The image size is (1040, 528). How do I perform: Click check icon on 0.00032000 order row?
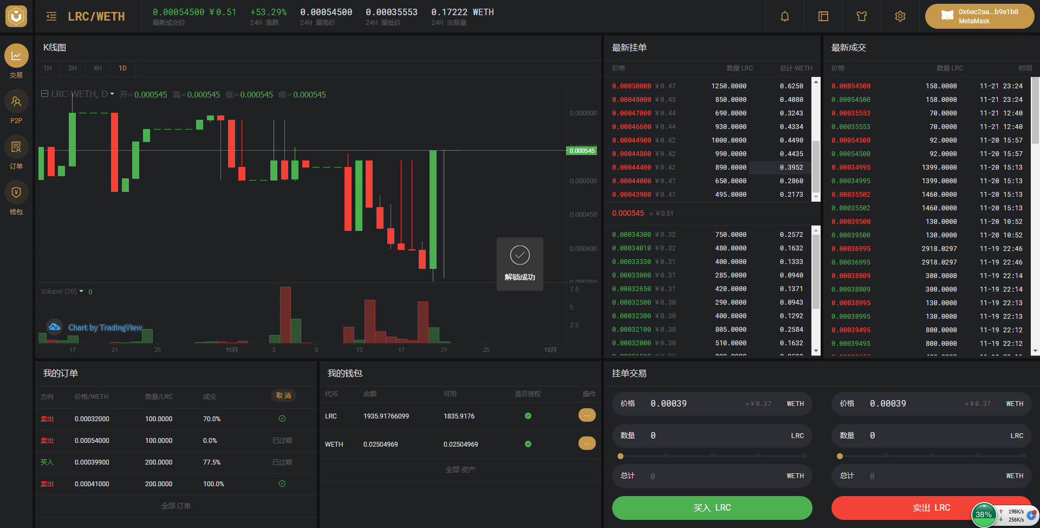pos(282,418)
